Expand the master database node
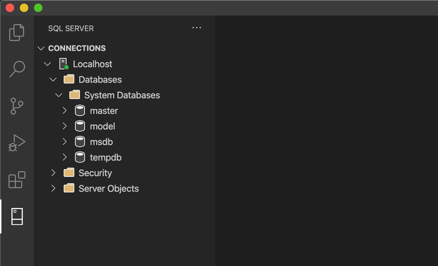 [x=64, y=111]
